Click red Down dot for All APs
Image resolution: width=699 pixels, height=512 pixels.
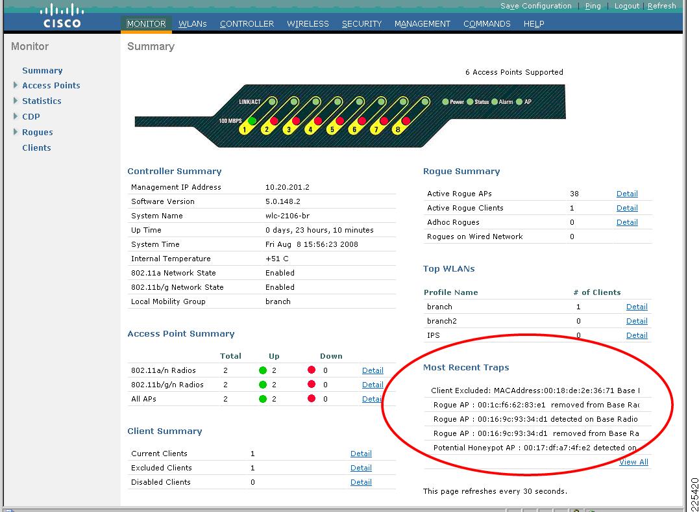click(312, 398)
